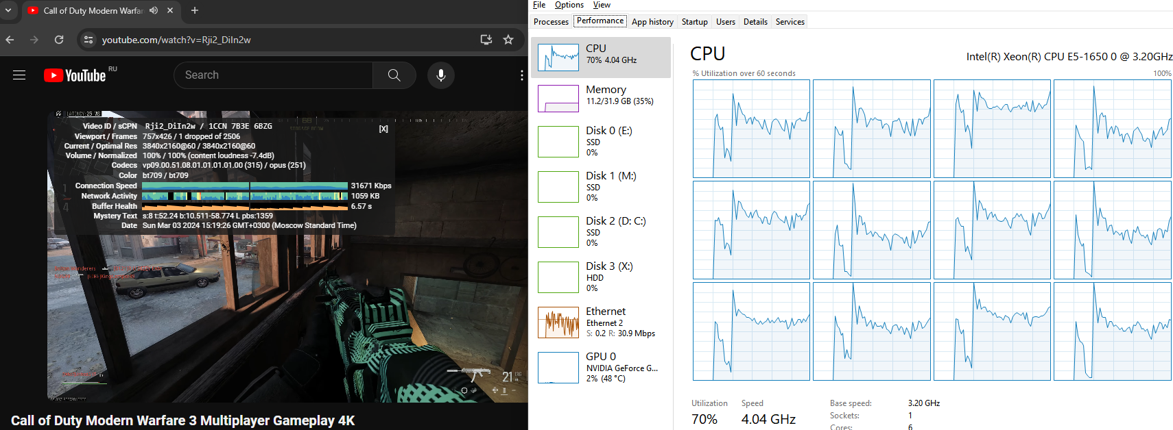
Task: Click the Base speed 3.20 GHz value
Action: 924,403
